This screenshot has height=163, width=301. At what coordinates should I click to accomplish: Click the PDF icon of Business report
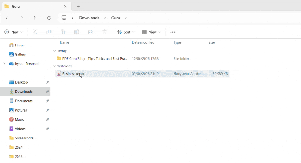click(x=59, y=74)
